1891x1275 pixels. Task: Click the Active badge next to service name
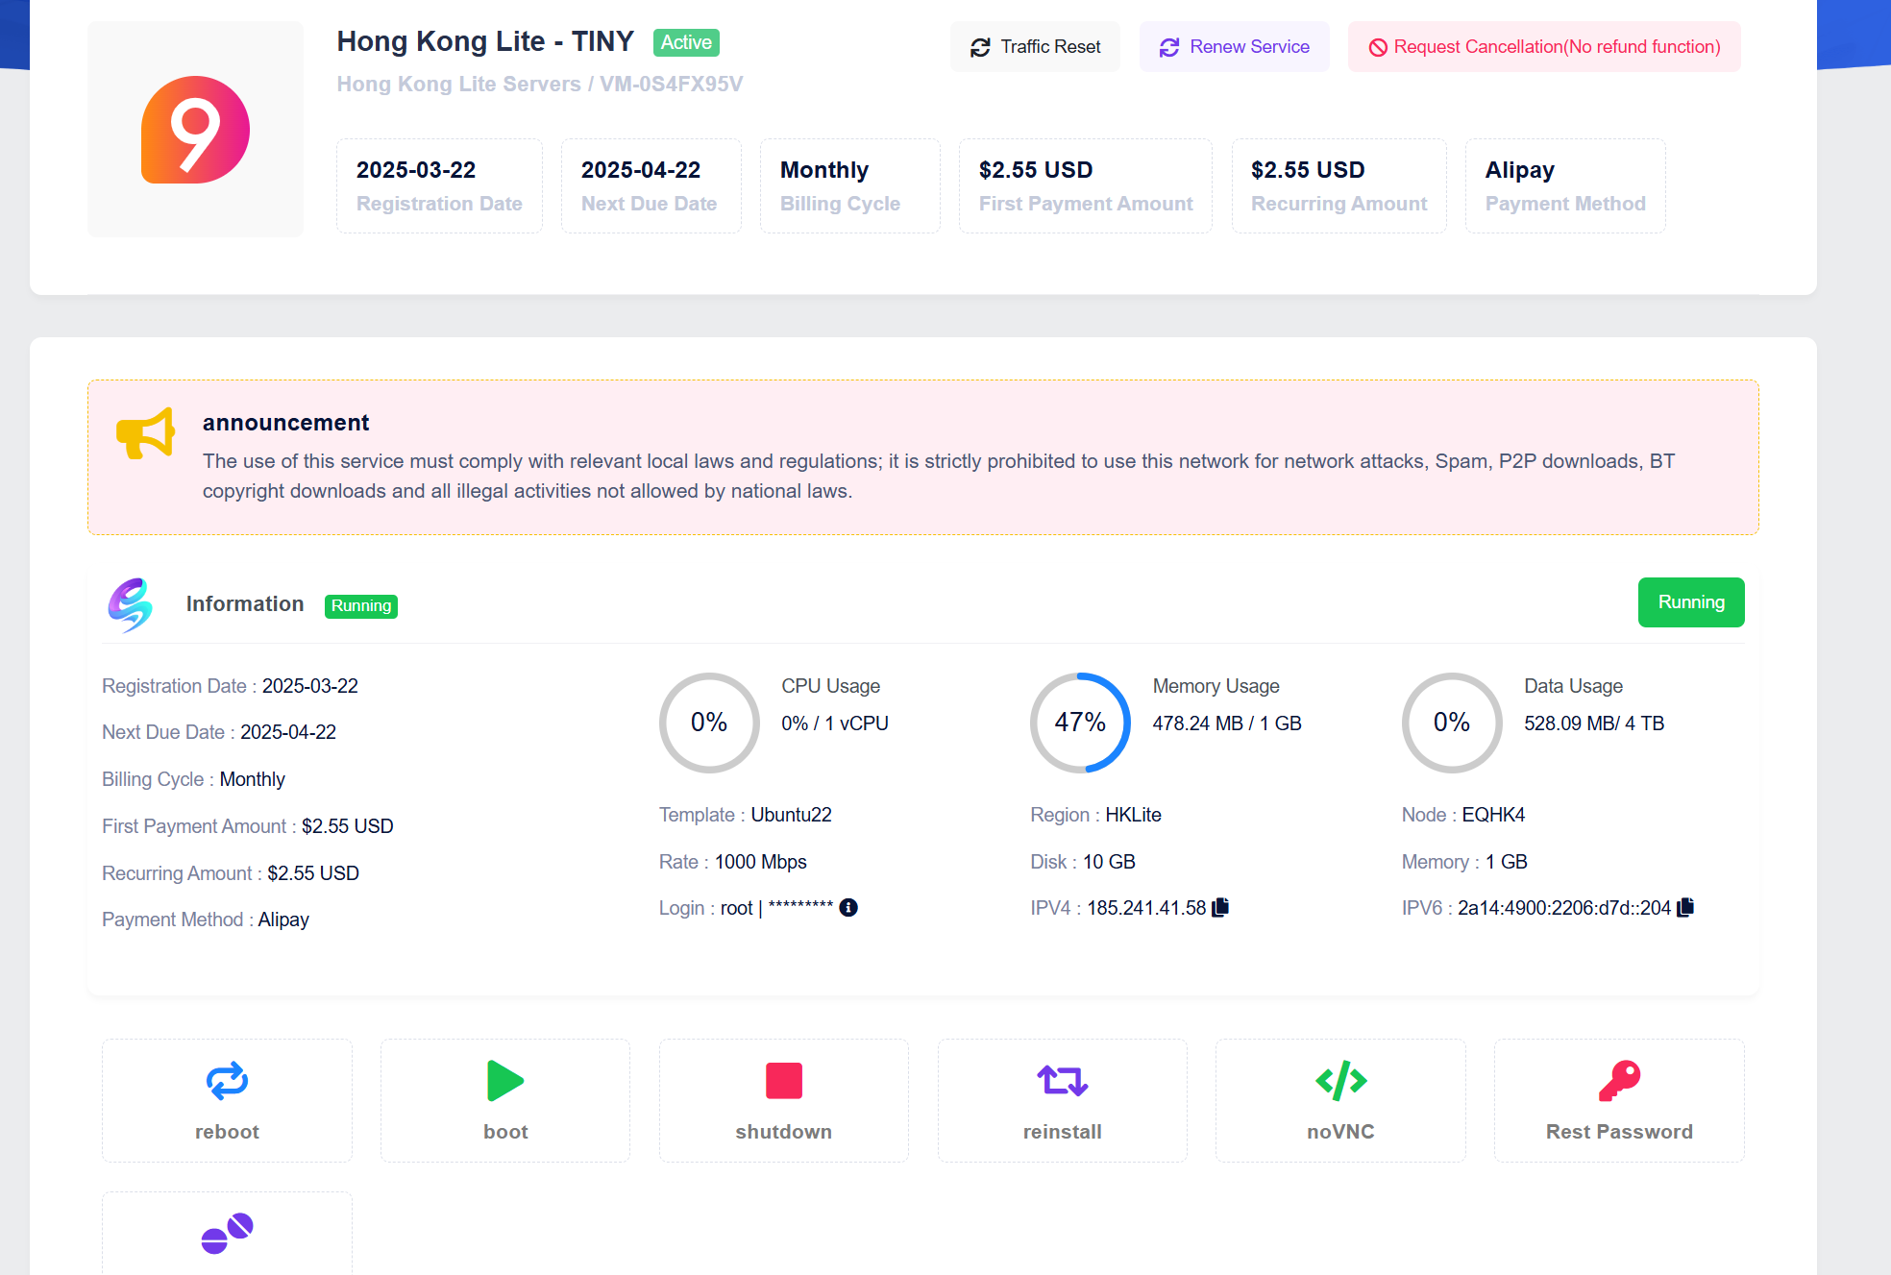pos(685,42)
